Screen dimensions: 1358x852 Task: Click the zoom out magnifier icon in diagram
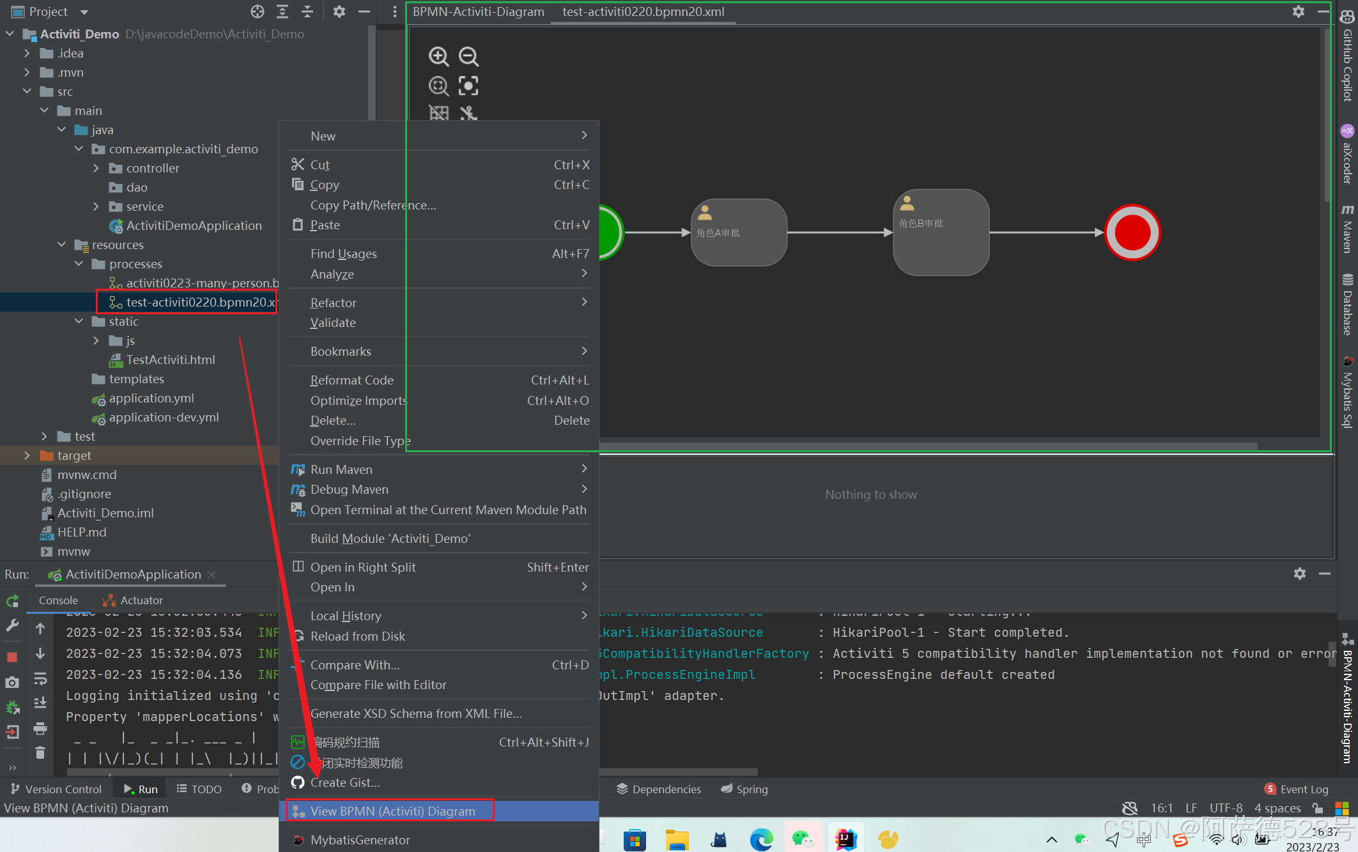pos(468,56)
